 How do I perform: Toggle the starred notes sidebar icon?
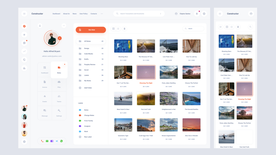pos(24,34)
